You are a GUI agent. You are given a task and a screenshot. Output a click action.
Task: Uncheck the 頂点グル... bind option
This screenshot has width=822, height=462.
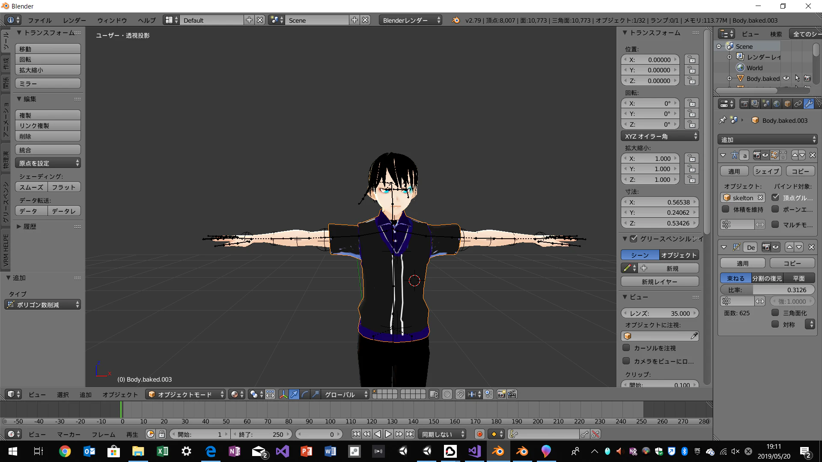[x=775, y=197]
